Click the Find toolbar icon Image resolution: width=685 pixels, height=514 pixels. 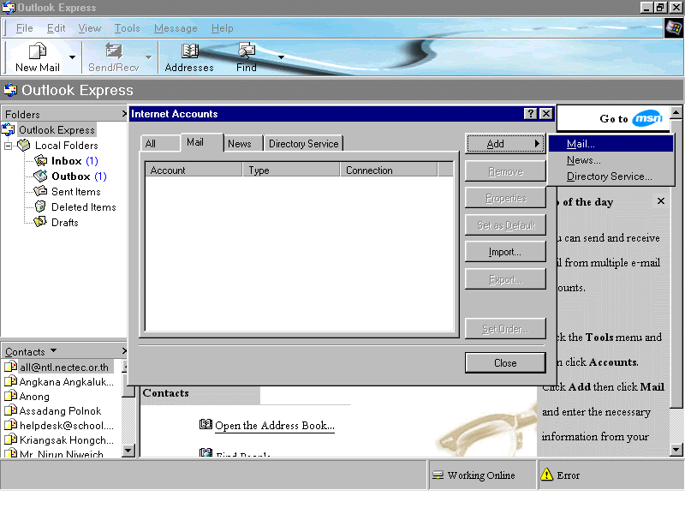click(247, 51)
